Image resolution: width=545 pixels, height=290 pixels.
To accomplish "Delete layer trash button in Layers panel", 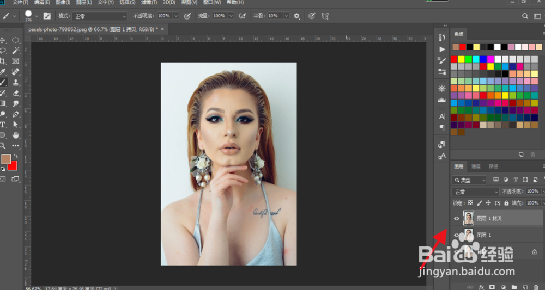I will (x=536, y=287).
